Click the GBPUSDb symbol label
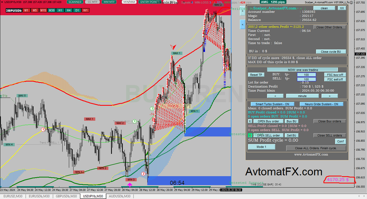The height and width of the screenshot is (199, 367). coord(14,11)
